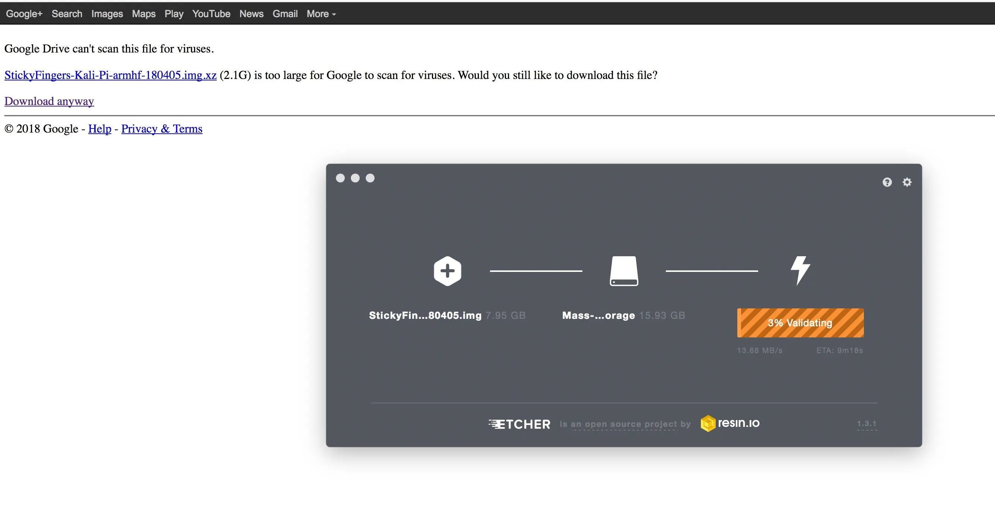The image size is (995, 511).
Task: Click the 7.95 GB image size text
Action: point(506,315)
